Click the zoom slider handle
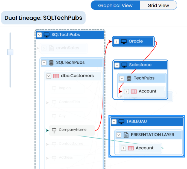187x169 pixels. pos(10,52)
